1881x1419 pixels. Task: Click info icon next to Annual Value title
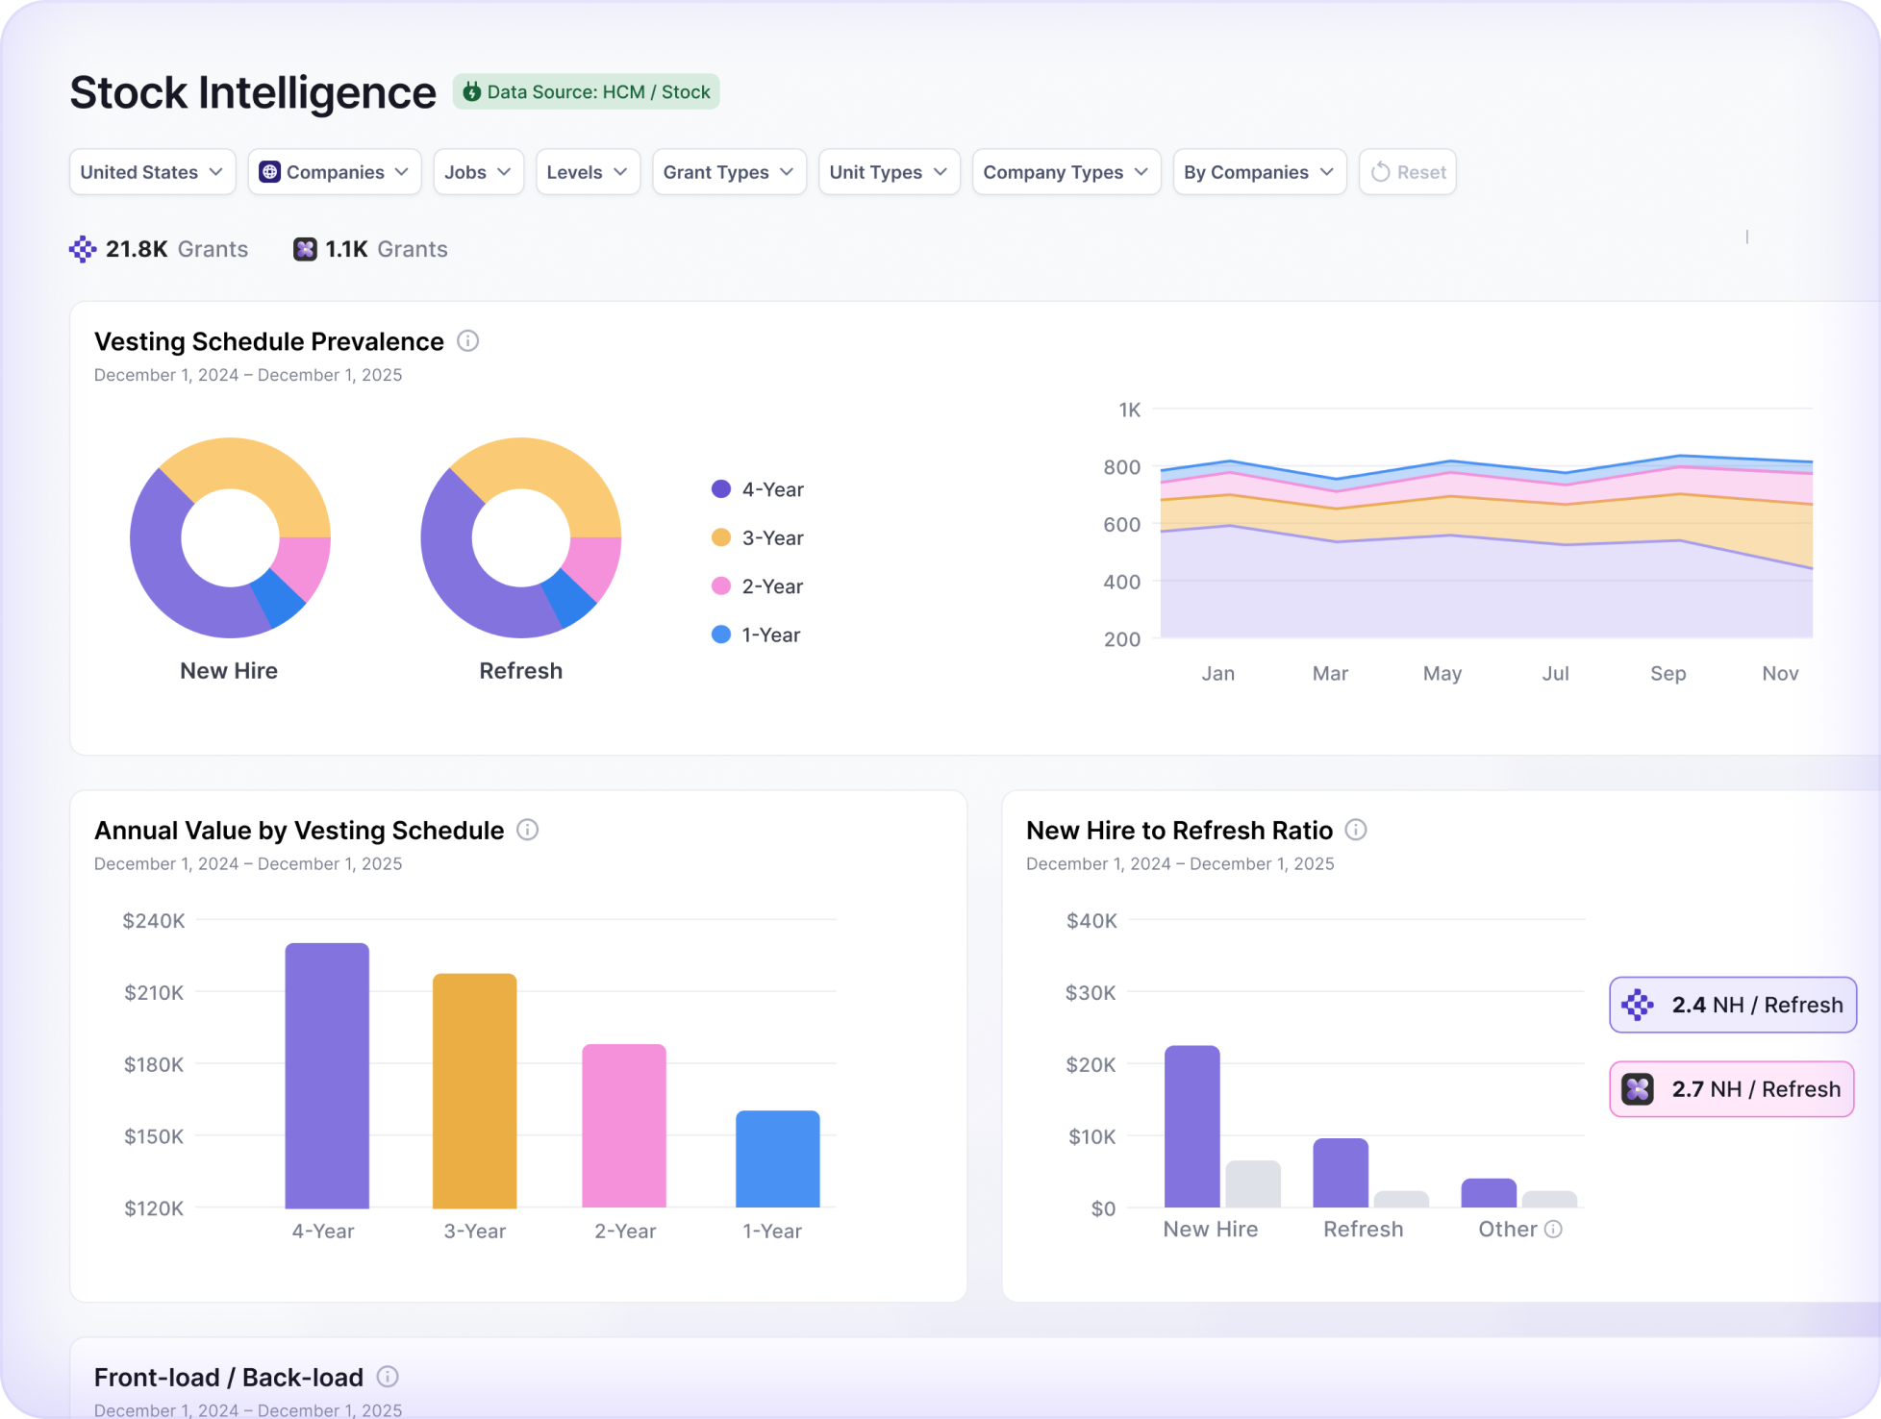point(527,830)
